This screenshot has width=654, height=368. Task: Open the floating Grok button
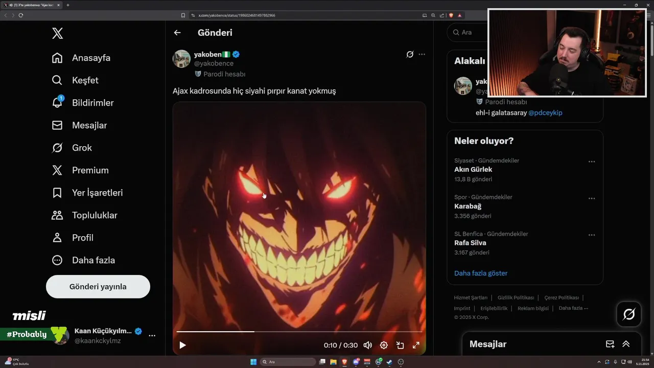point(629,314)
